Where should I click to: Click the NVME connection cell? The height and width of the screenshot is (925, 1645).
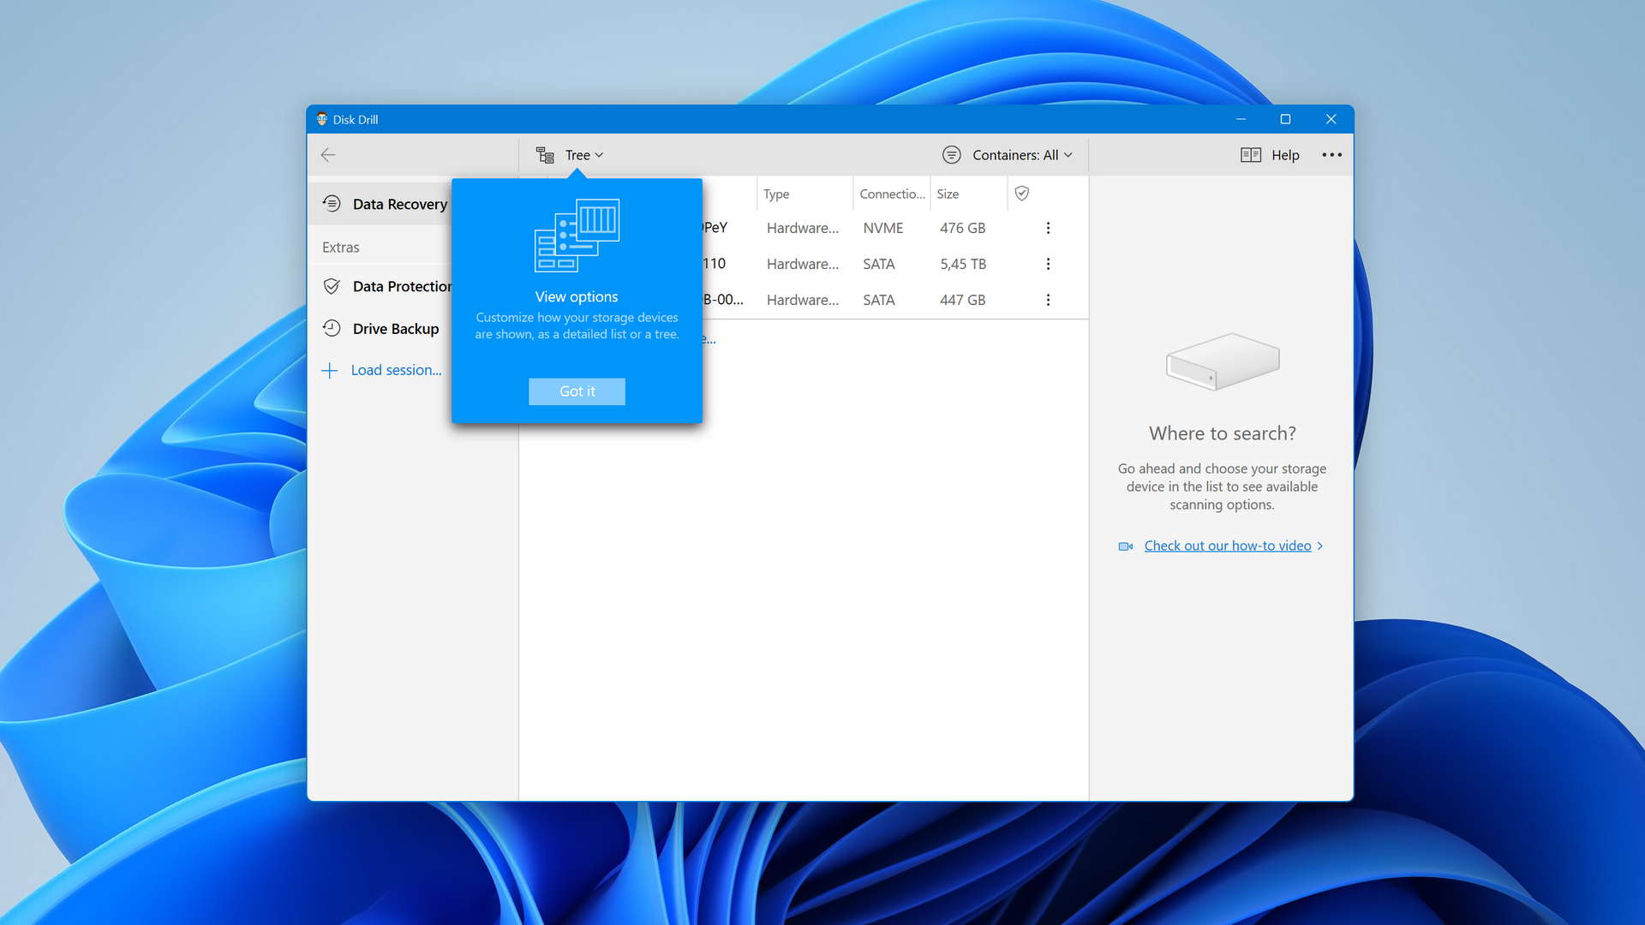tap(882, 228)
